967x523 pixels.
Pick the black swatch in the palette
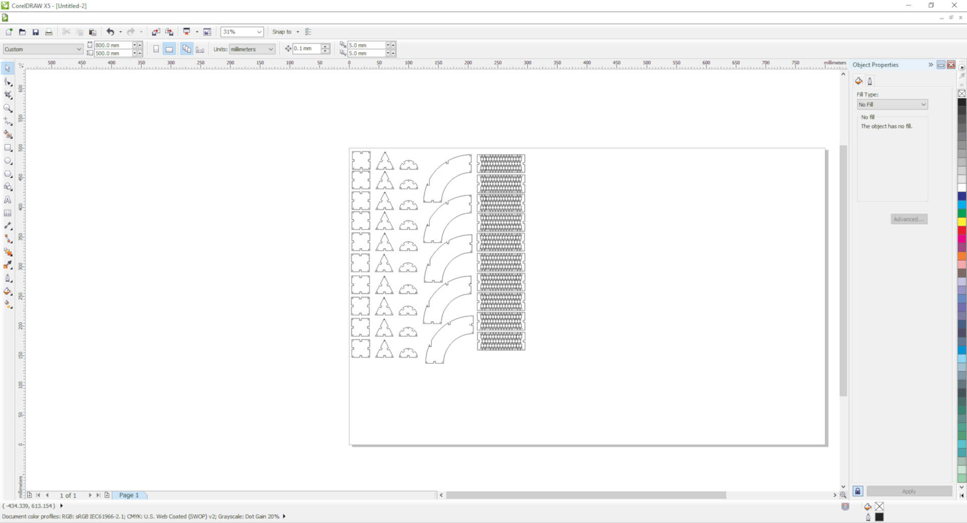962,102
